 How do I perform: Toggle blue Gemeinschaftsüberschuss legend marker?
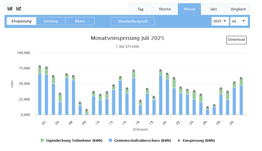(x=110, y=140)
